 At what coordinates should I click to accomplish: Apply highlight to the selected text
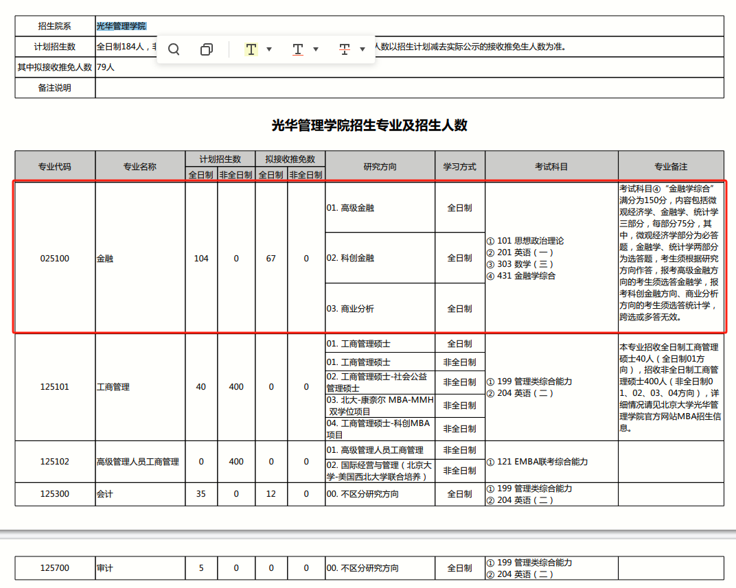[251, 49]
